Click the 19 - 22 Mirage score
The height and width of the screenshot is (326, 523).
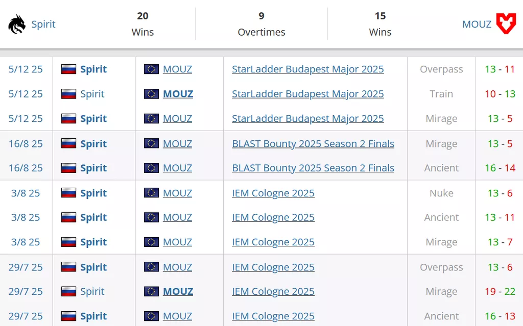click(500, 291)
